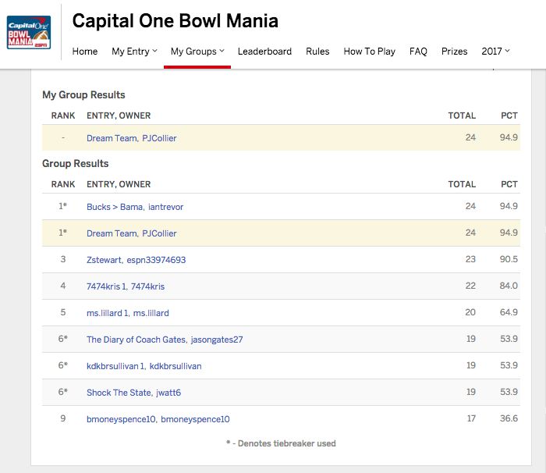Open the 7474kris 1 entry
The image size is (546, 473).
coord(108,286)
